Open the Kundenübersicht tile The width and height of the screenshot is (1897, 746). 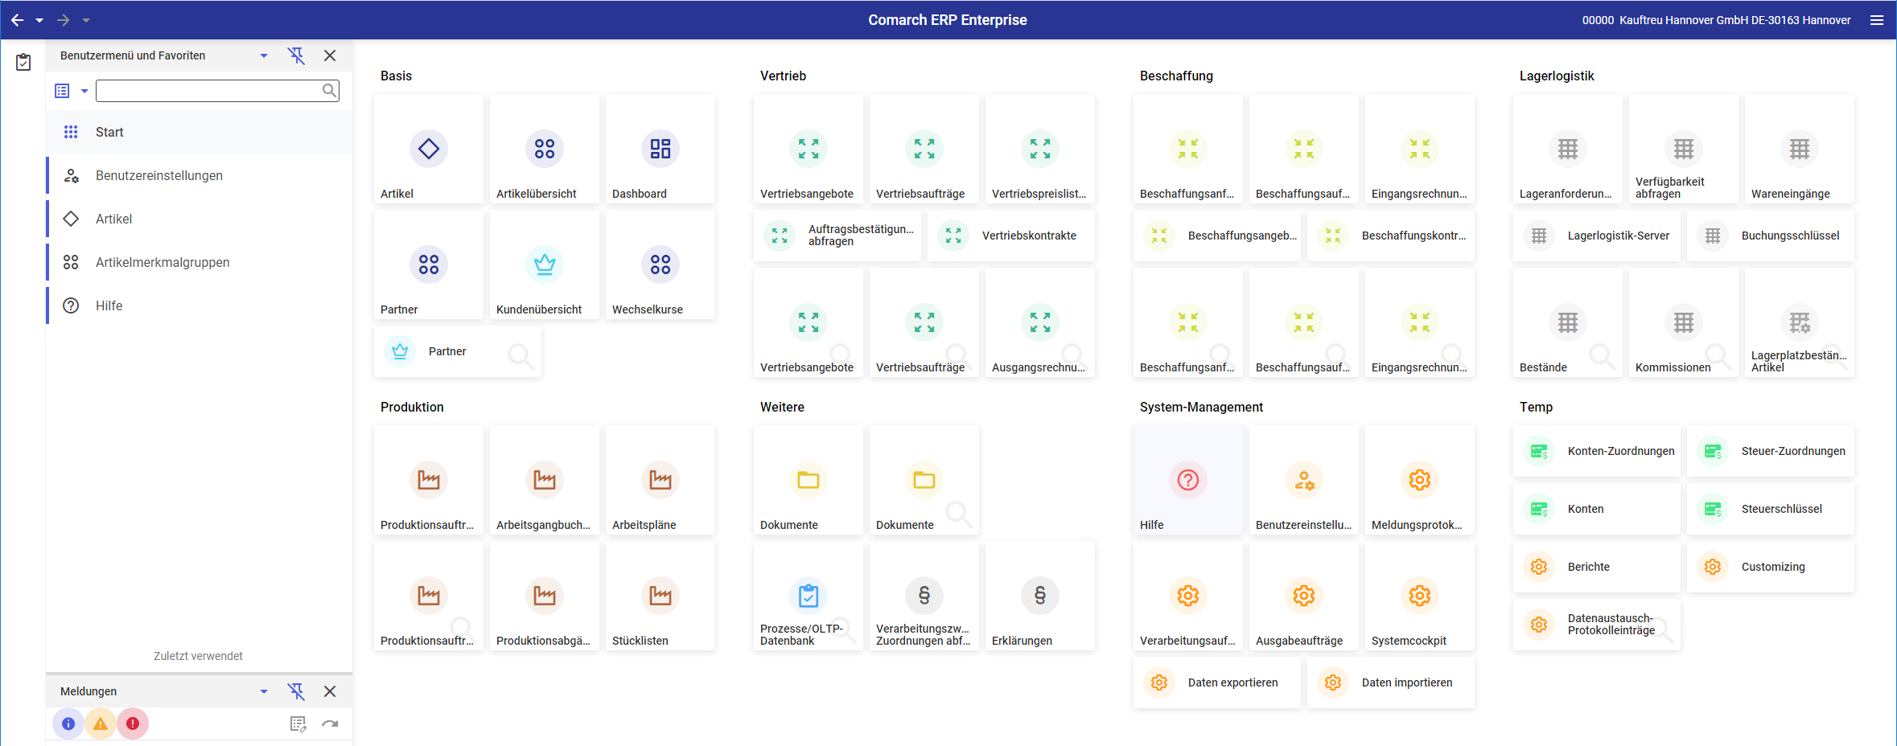coord(544,265)
